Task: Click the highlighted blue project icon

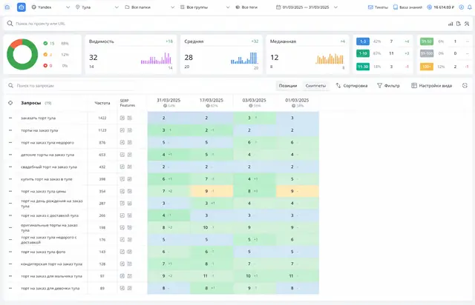Action: coord(22,7)
